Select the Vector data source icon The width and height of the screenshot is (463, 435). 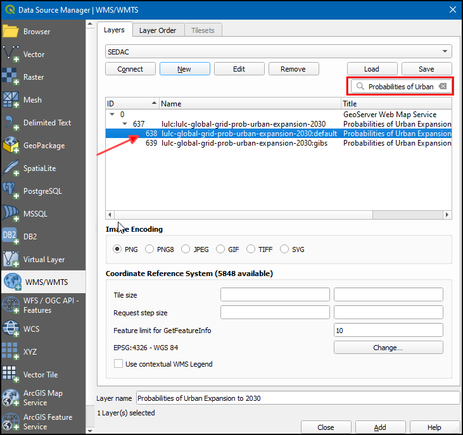pyautogui.click(x=12, y=54)
